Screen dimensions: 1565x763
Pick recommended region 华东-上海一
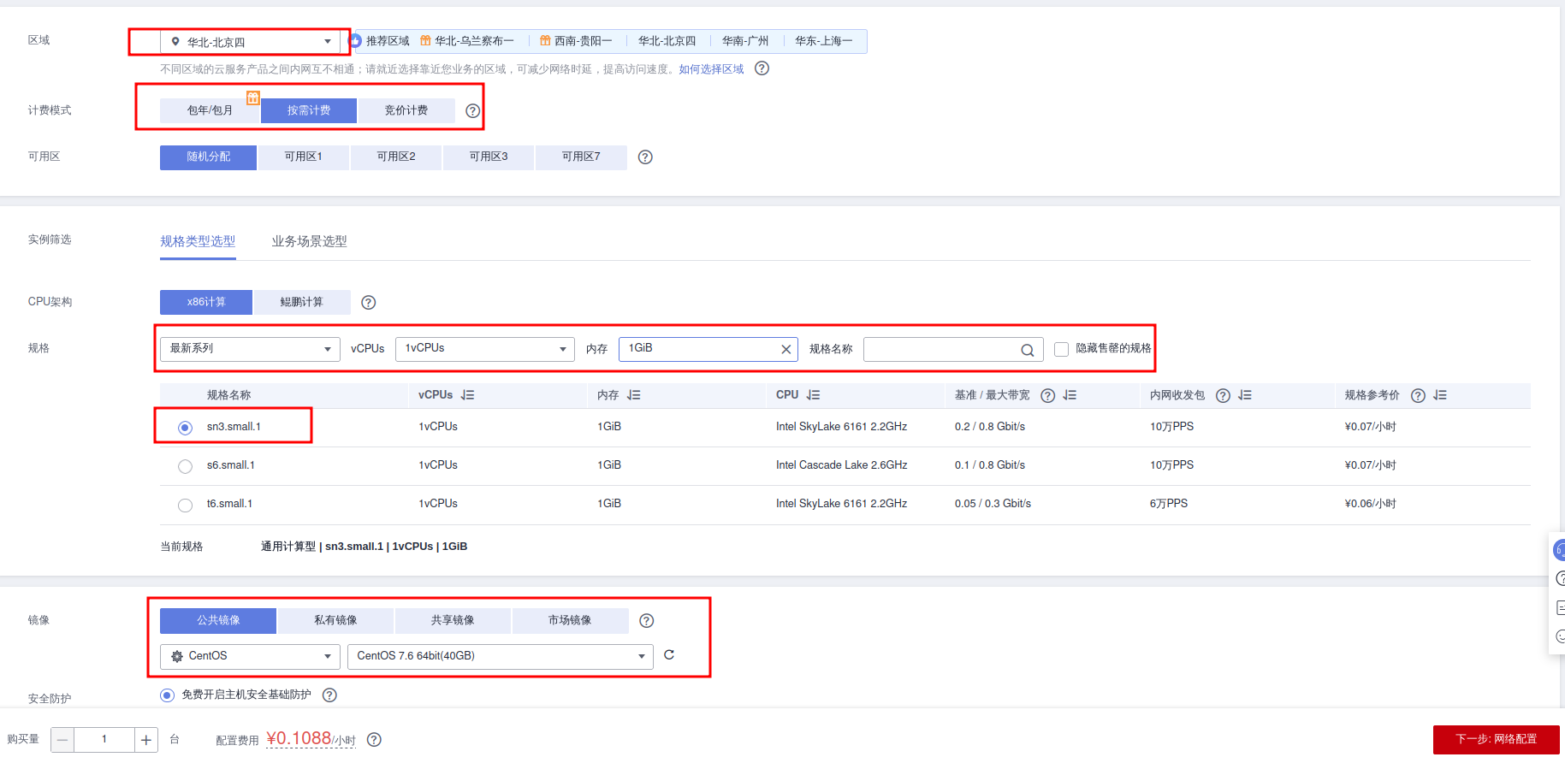824,41
